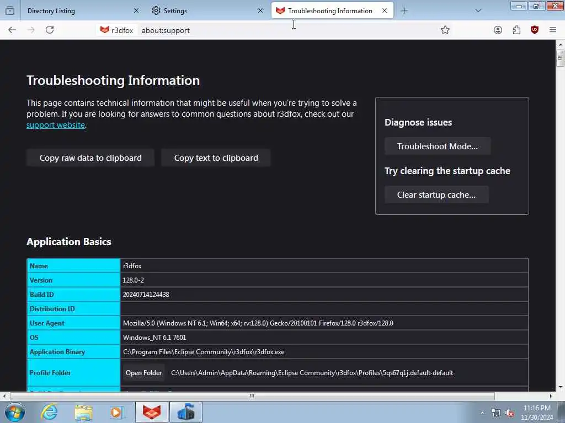Click the muted volume tray icon
The height and width of the screenshot is (423, 565).
click(x=509, y=413)
